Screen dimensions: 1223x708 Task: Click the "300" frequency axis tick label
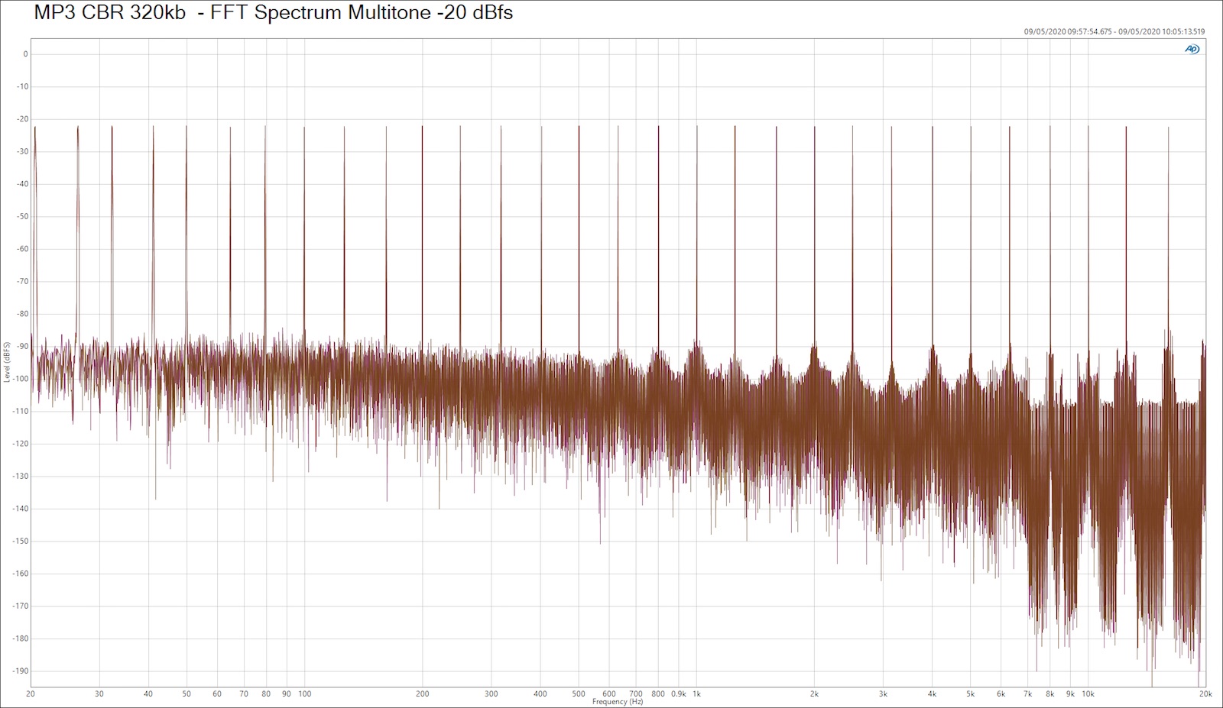491,694
